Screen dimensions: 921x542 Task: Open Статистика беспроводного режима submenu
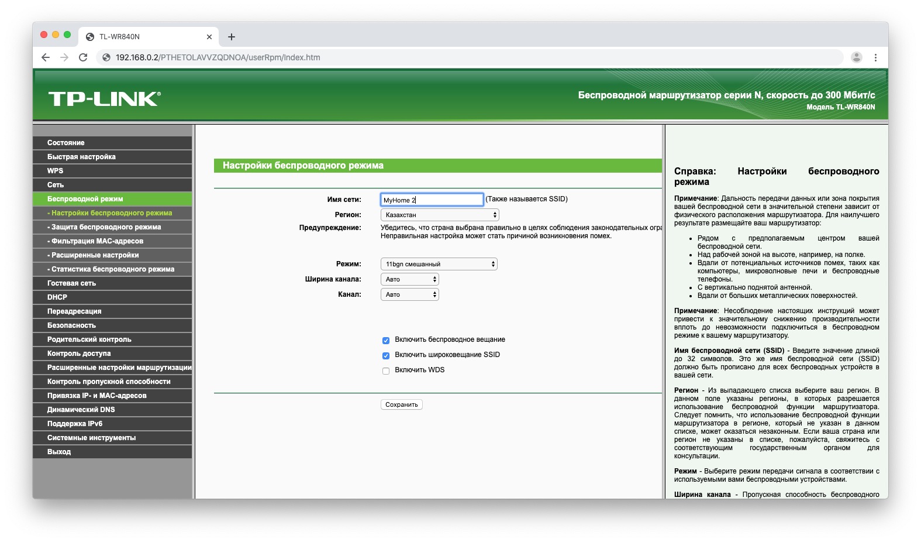[112, 269]
